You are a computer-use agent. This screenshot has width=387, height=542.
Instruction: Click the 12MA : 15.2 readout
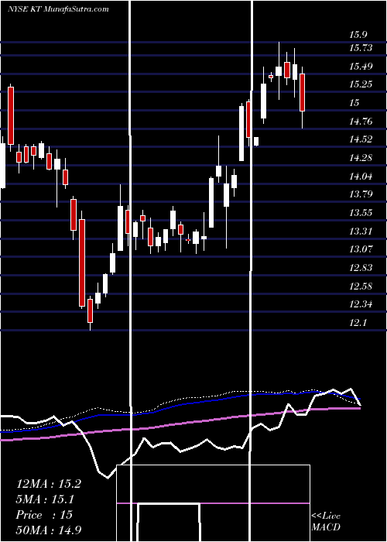pyautogui.click(x=48, y=484)
